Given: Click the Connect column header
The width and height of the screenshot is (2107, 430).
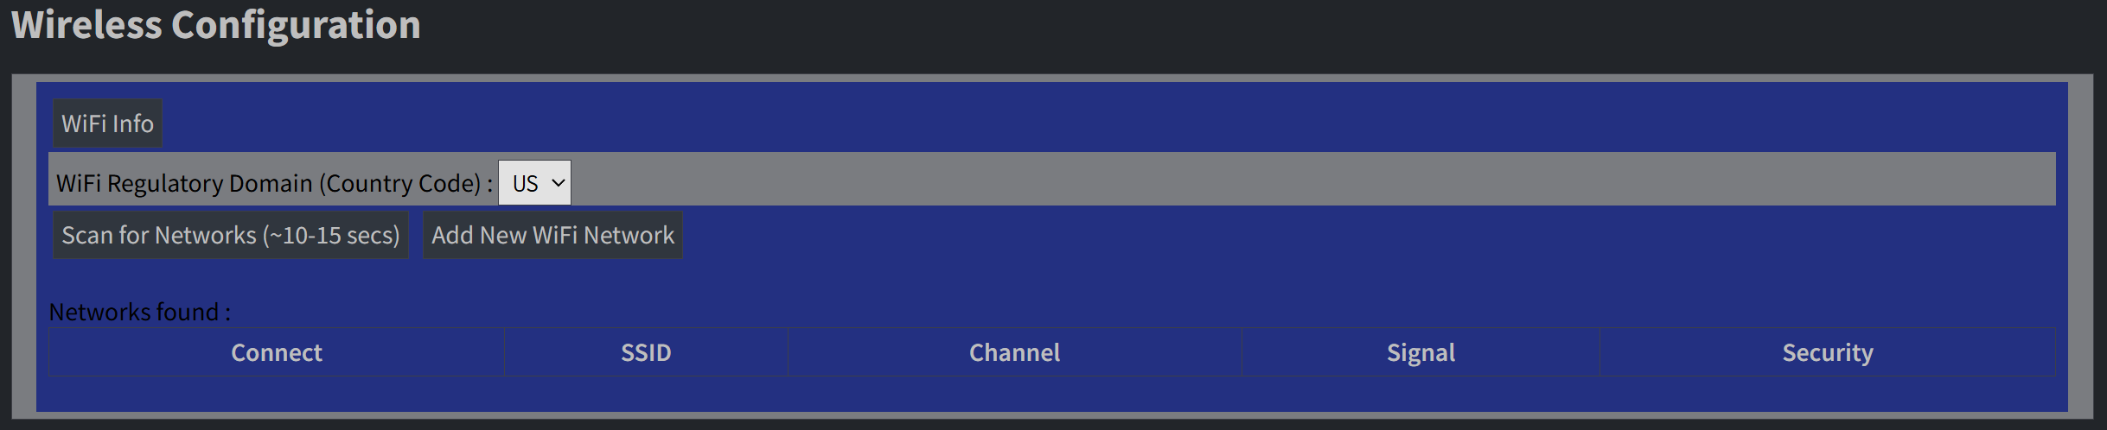Looking at the screenshot, I should 277,352.
